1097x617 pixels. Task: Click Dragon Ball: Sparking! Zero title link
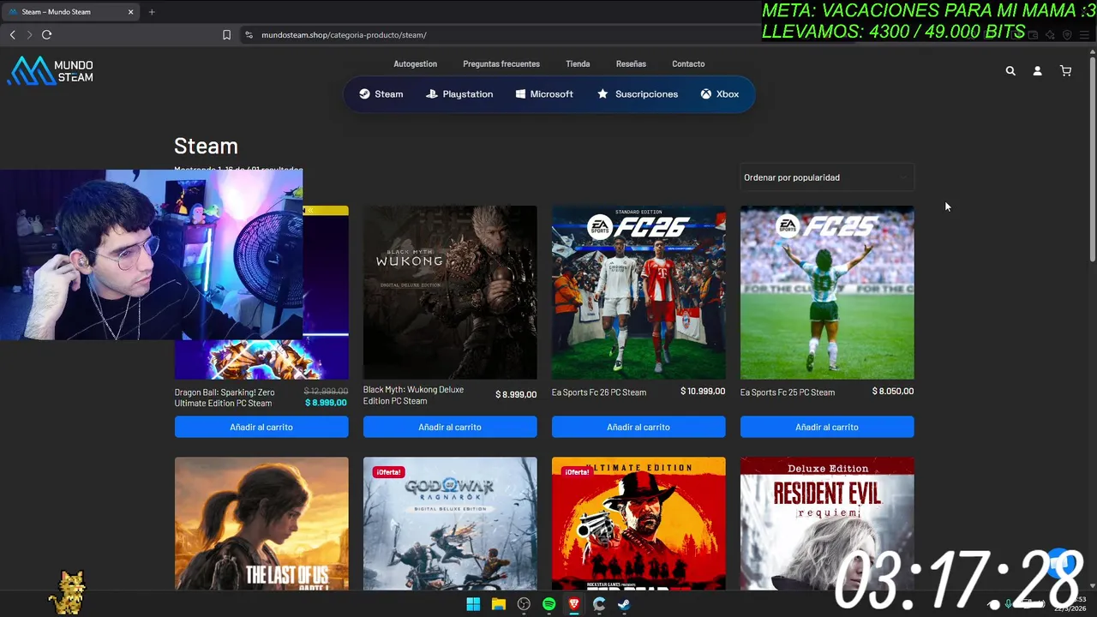coord(225,398)
